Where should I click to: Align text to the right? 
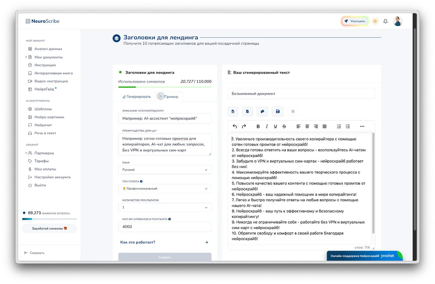pos(316,126)
